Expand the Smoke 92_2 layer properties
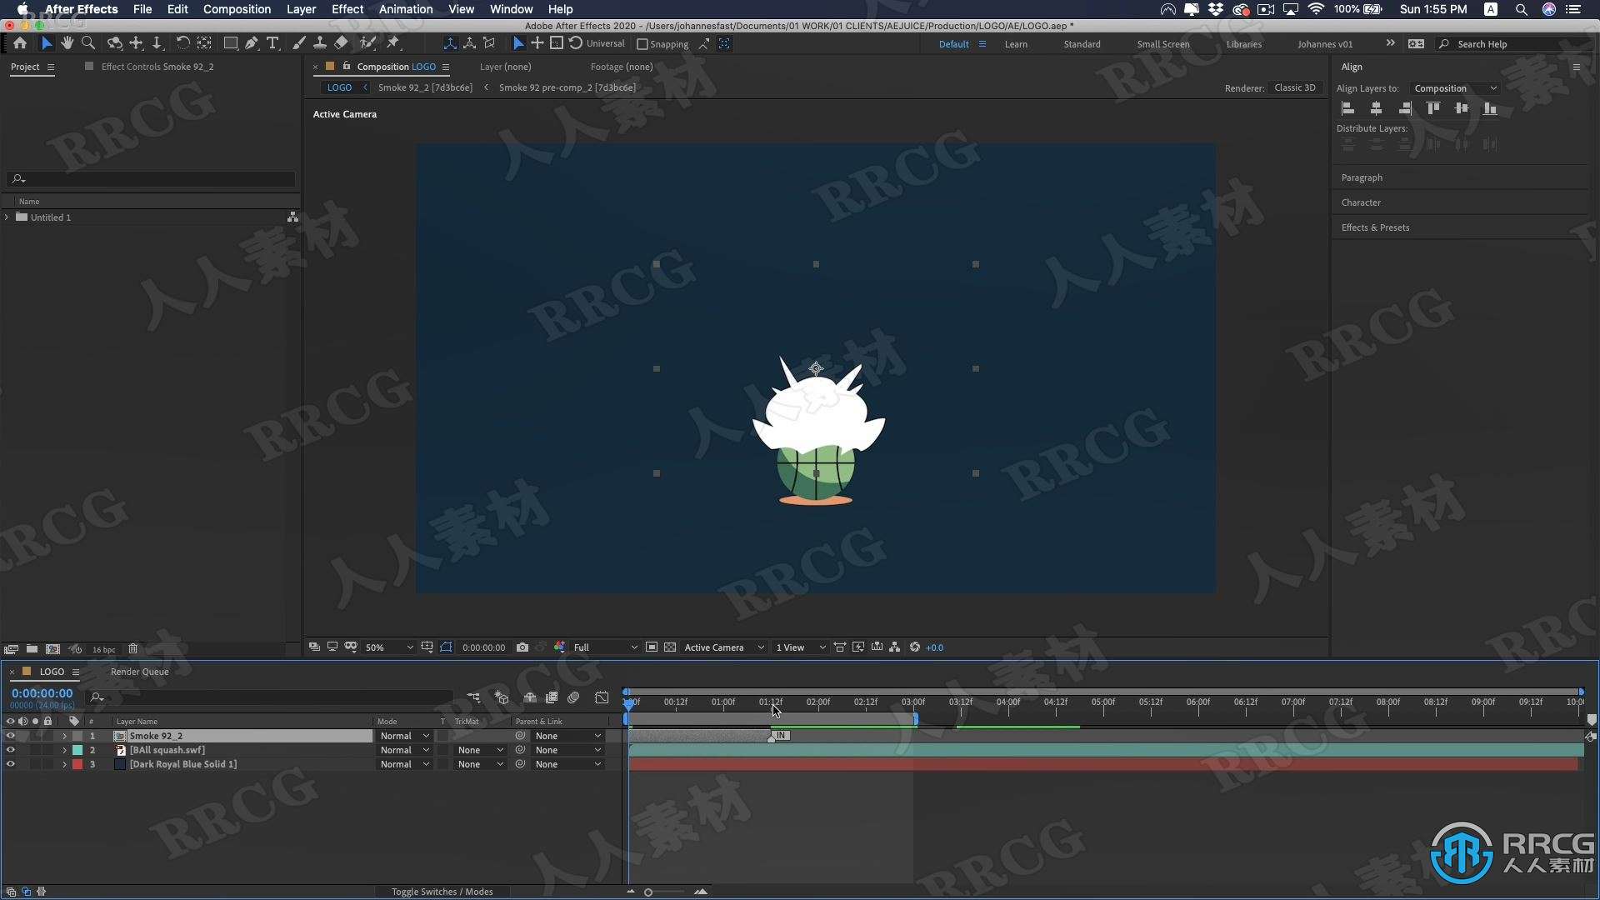Viewport: 1600px width, 900px height. [x=62, y=735]
